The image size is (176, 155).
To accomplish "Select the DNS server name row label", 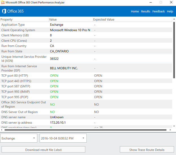I will (13, 117).
